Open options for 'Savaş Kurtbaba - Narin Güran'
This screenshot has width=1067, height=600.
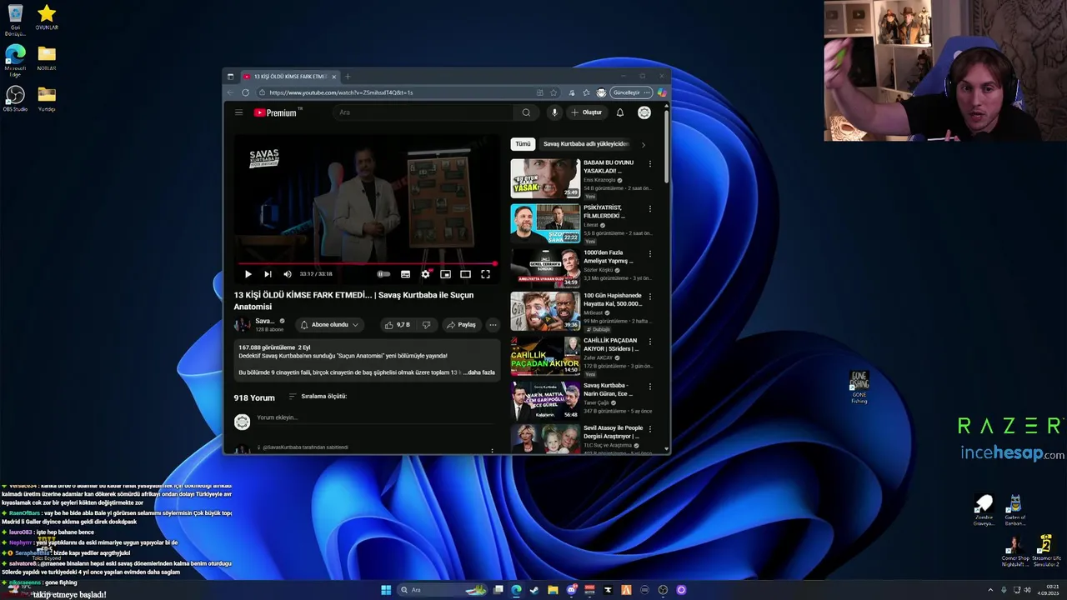(x=650, y=387)
